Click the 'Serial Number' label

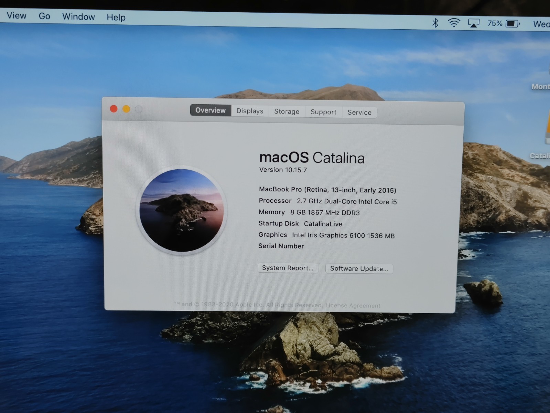281,246
